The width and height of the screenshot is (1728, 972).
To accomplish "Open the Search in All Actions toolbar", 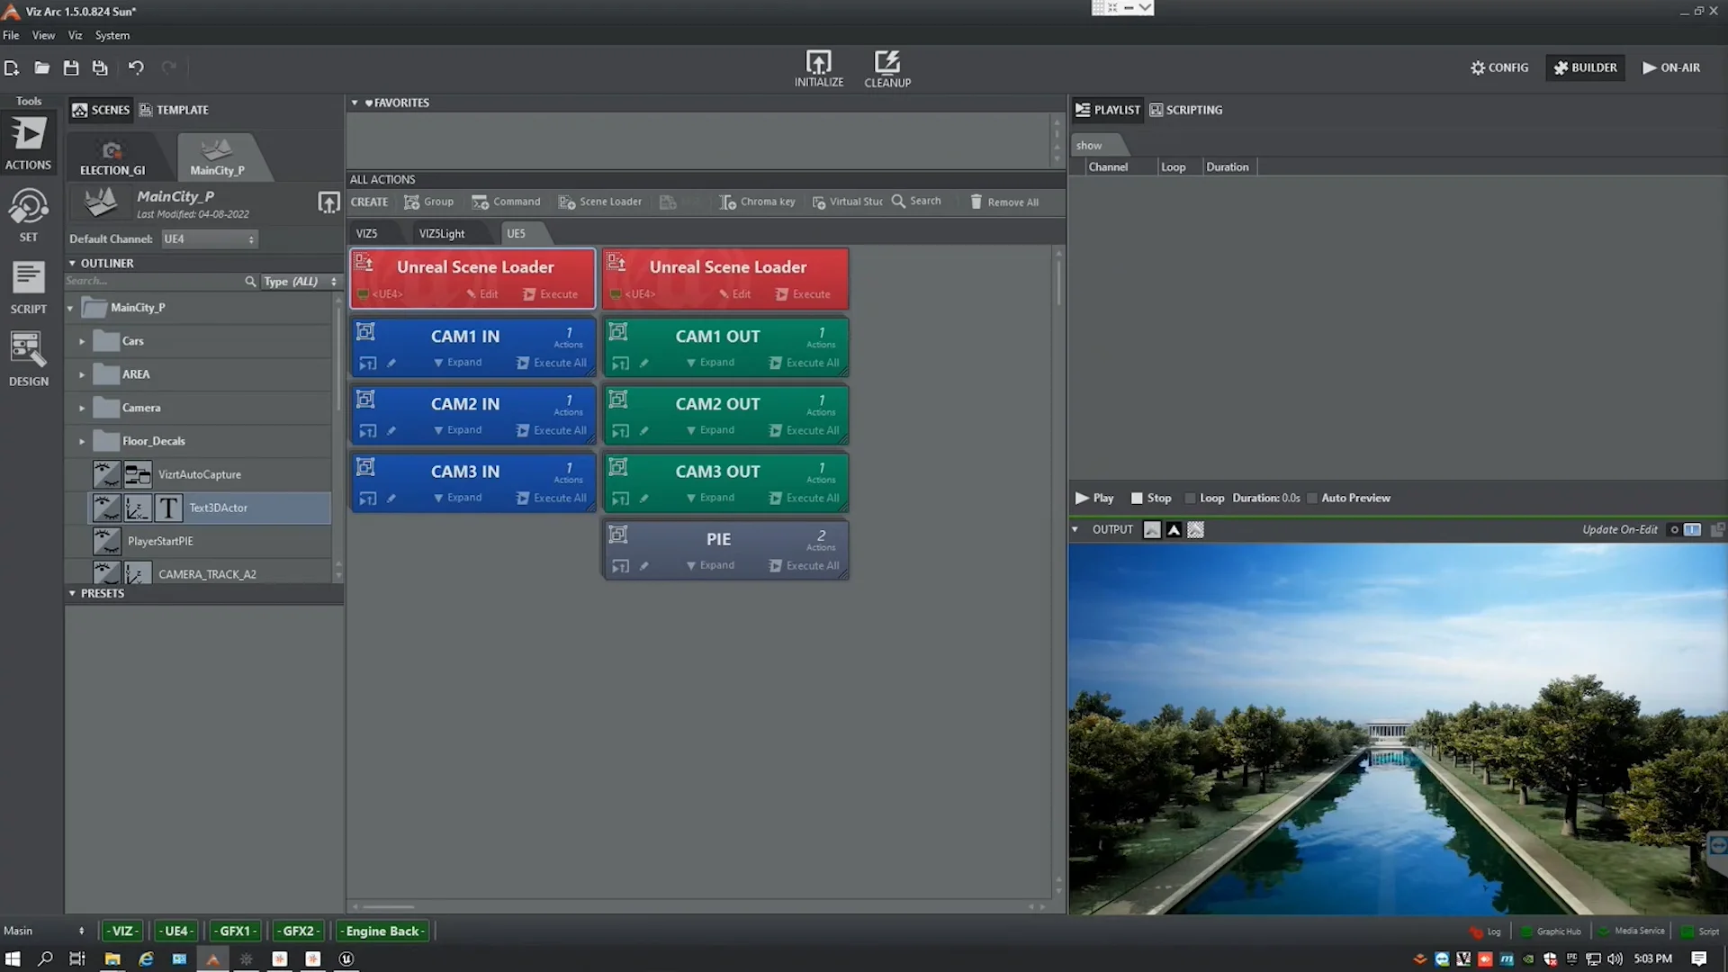I will 916,202.
